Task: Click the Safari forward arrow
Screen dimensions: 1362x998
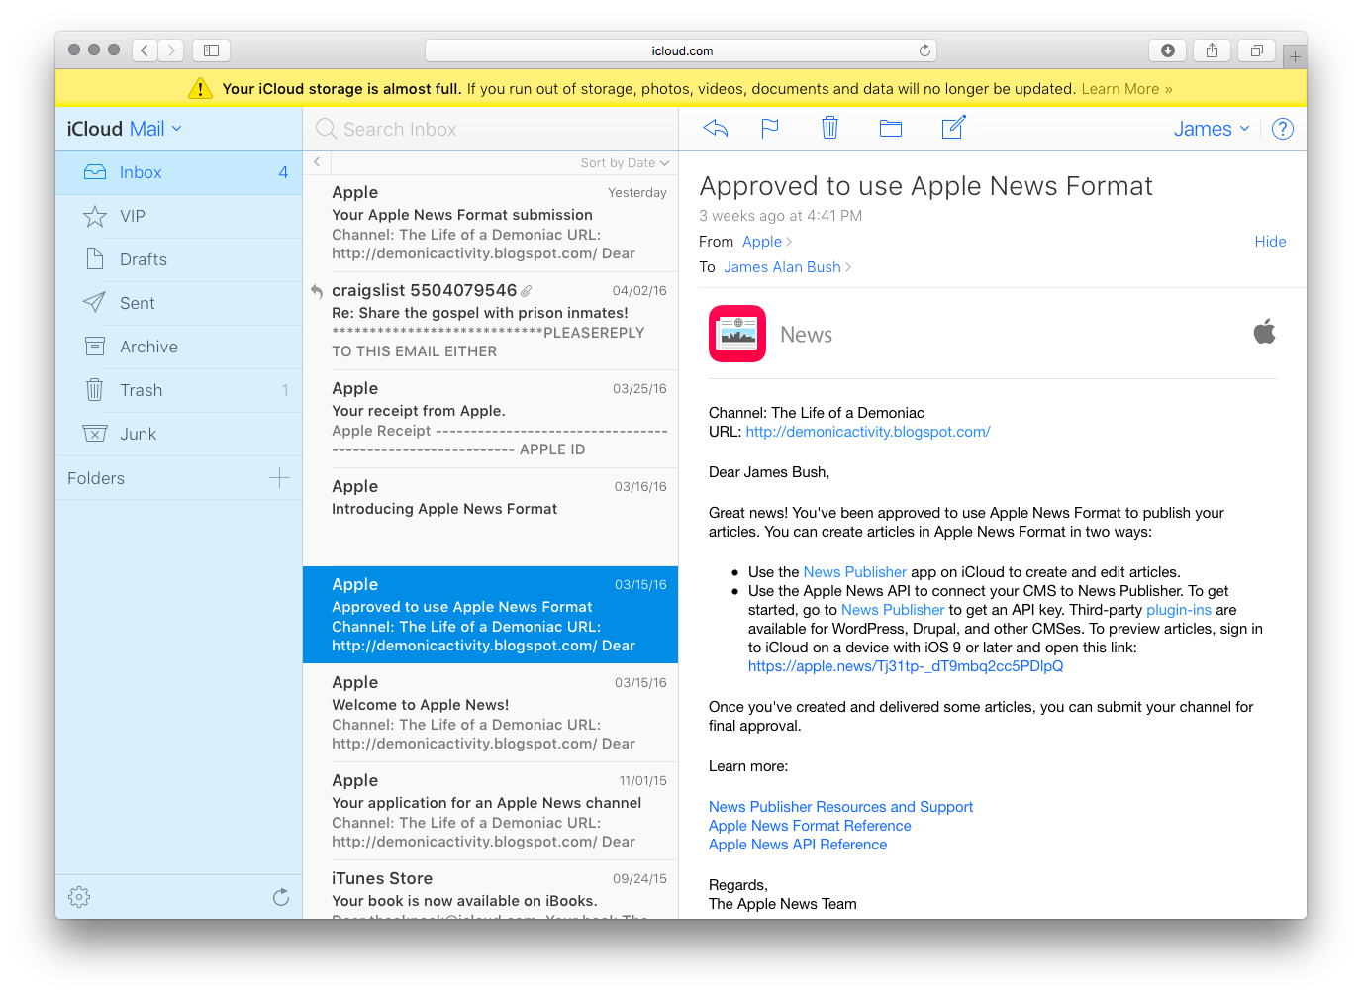Action: coord(171,50)
